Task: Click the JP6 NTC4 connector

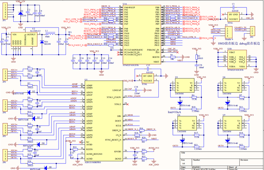Action: [x=5, y=155]
